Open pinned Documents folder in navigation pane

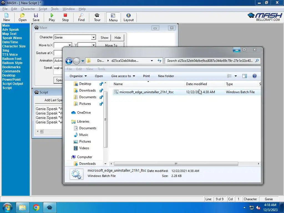88,97
